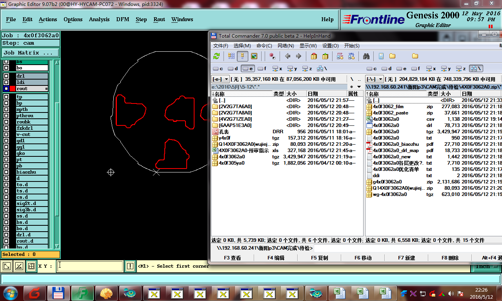The height and width of the screenshot is (301, 502).
Task: Toggle the bo layer checkbox
Action: [x=6, y=68]
